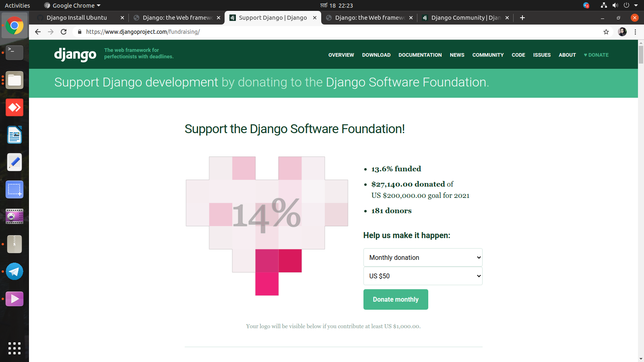
Task: Open the network status indicator
Action: point(604,5)
